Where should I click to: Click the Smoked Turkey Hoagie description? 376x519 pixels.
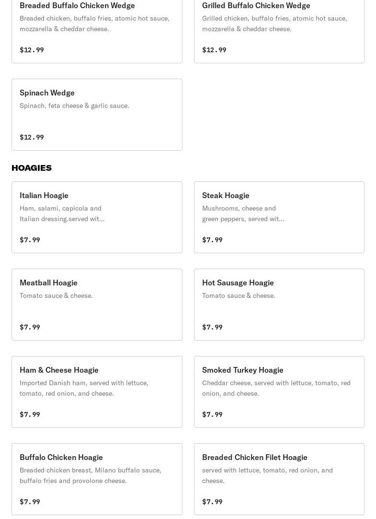[x=276, y=388]
